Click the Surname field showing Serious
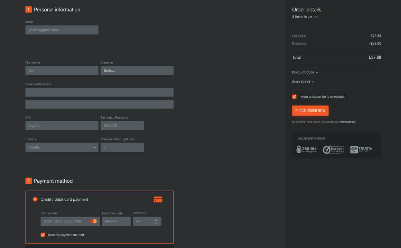Viewport: 401px width, 248px height. point(137,70)
